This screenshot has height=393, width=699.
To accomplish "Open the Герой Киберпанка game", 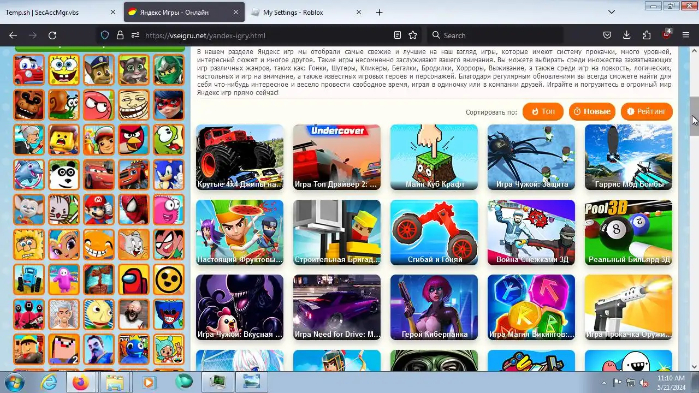I will click(x=434, y=307).
